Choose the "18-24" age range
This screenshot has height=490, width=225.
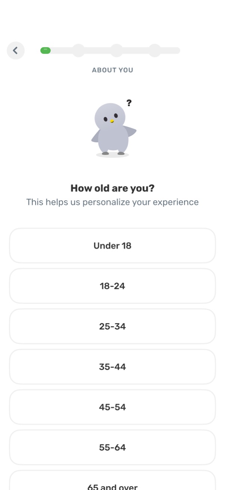coord(112,286)
